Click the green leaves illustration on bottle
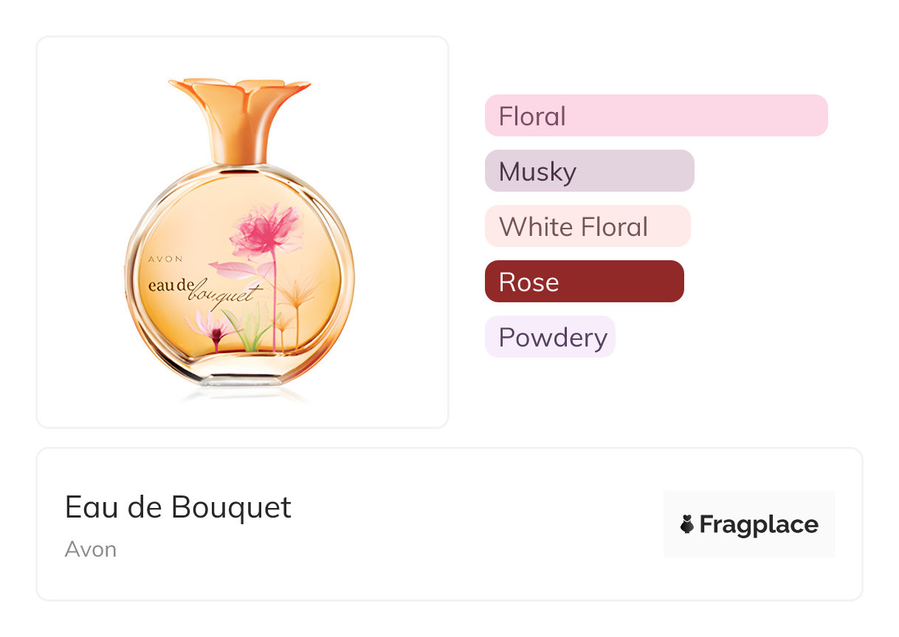The height and width of the screenshot is (637, 899). [x=248, y=330]
